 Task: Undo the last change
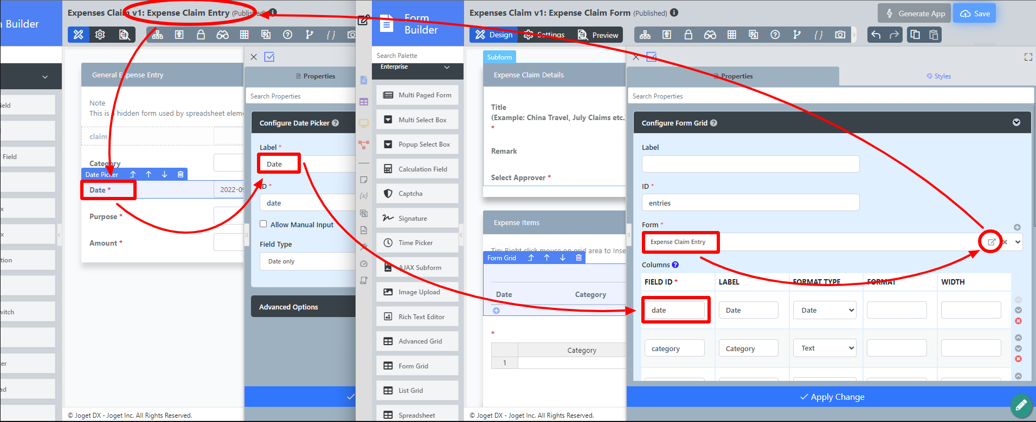[x=876, y=35]
